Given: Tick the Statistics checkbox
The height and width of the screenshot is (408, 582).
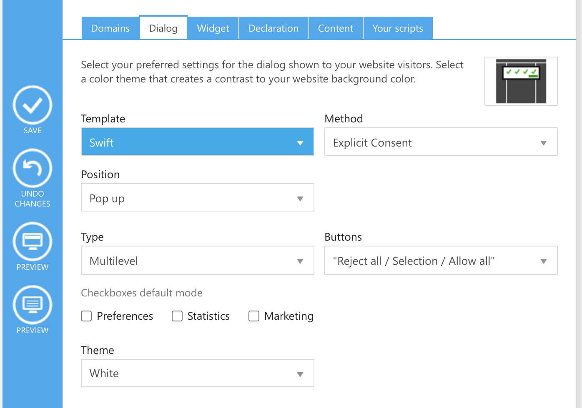Looking at the screenshot, I should [177, 316].
